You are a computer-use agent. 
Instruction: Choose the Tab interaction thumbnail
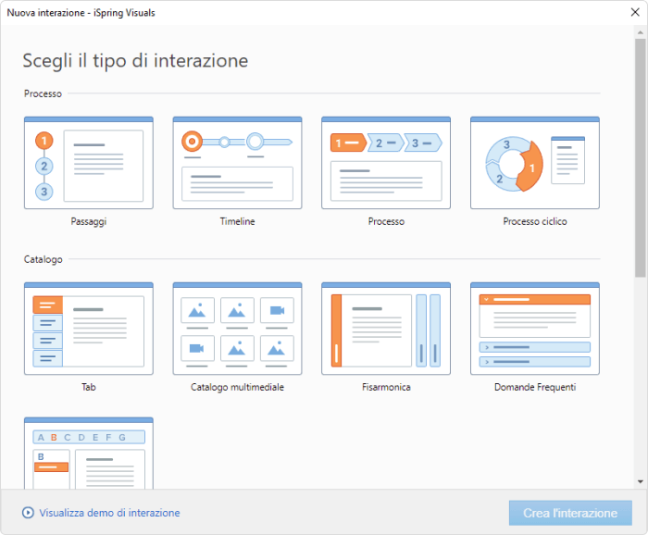click(89, 329)
